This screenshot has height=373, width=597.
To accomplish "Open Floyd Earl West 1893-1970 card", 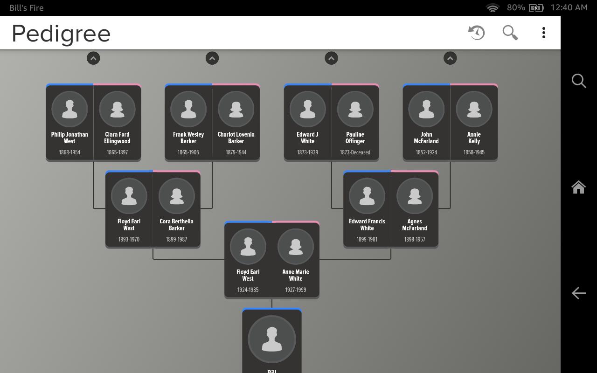I will [x=129, y=210].
